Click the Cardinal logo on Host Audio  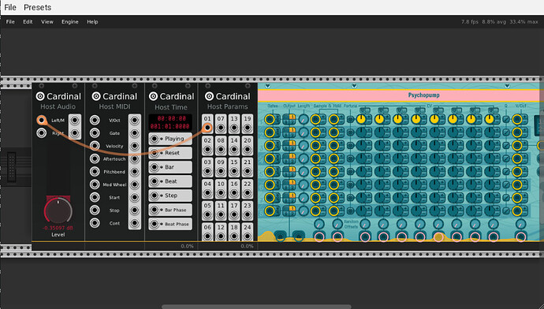point(40,96)
